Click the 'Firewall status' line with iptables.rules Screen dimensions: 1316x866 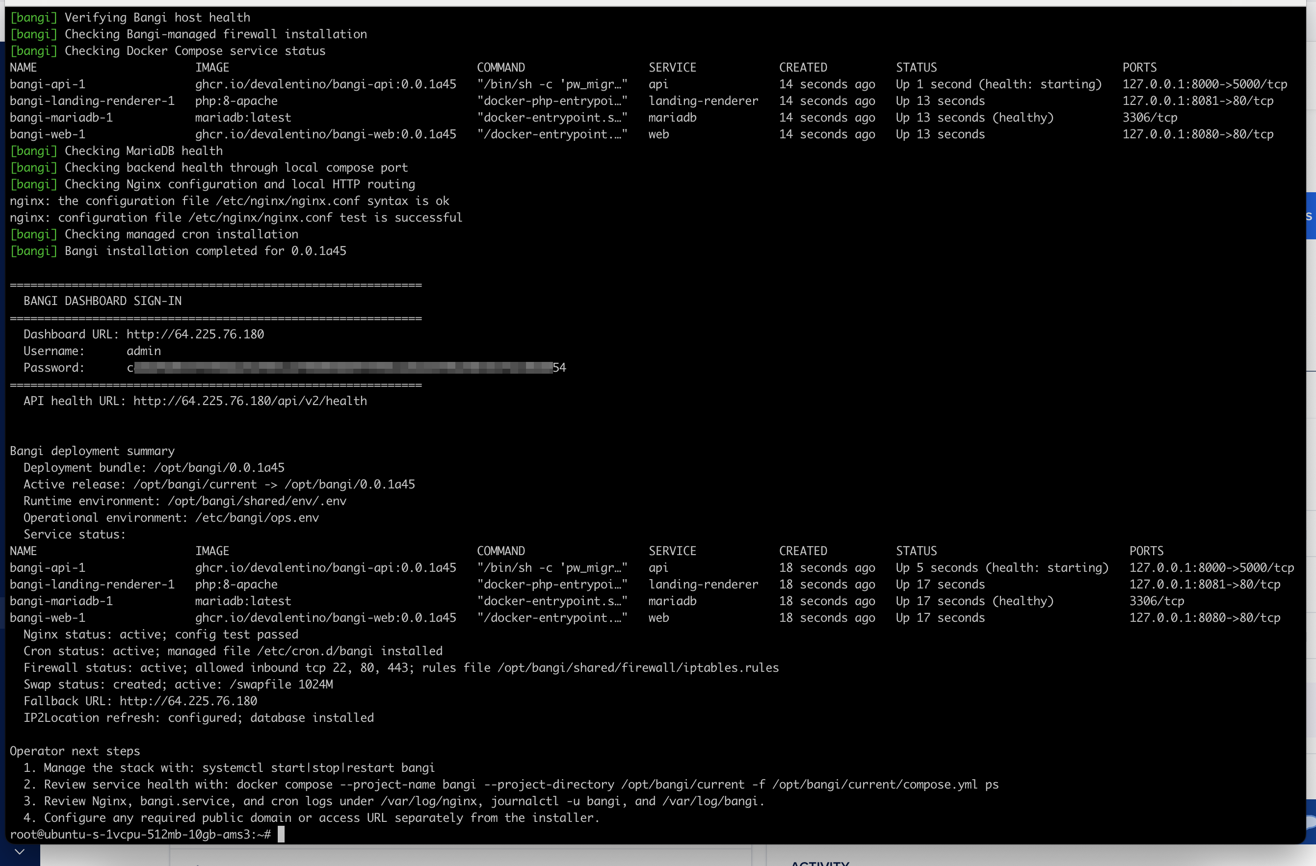(401, 668)
